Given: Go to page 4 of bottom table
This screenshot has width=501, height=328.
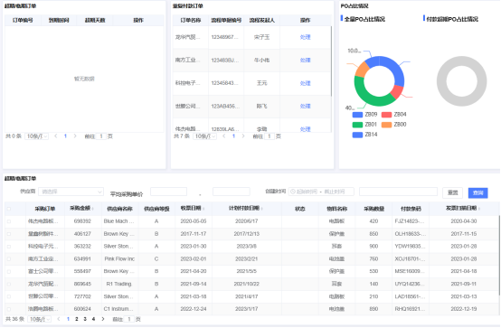Looking at the screenshot, I should click(94, 319).
